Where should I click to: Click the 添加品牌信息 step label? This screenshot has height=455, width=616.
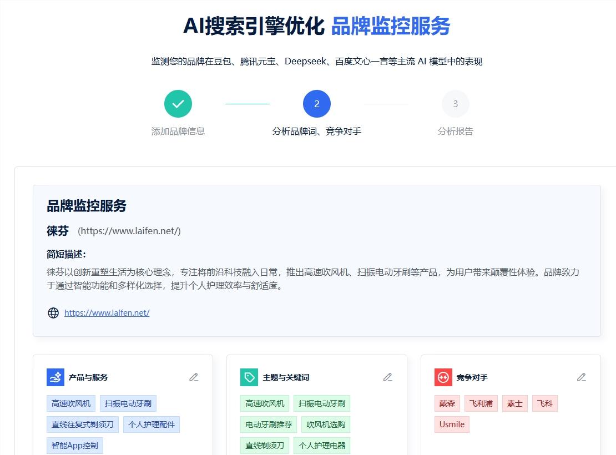[x=178, y=132]
